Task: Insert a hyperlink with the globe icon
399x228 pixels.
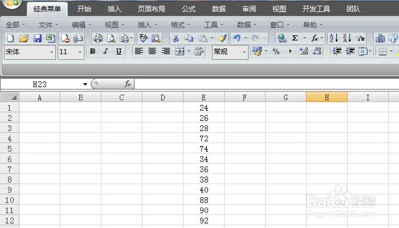Action: (282, 38)
